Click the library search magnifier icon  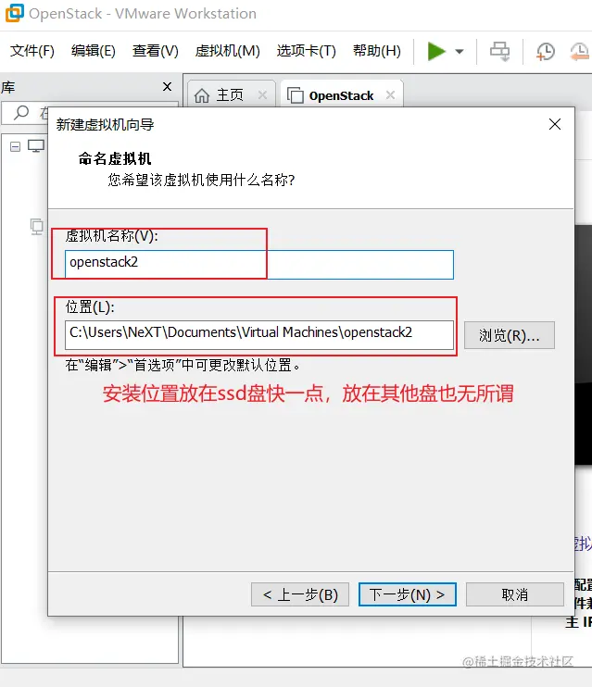point(21,113)
